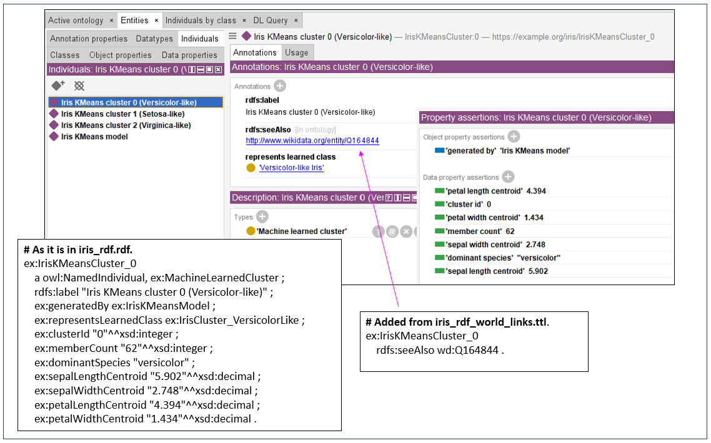Select the Entities tab
Screen dimensions: 711x443
tap(134, 21)
